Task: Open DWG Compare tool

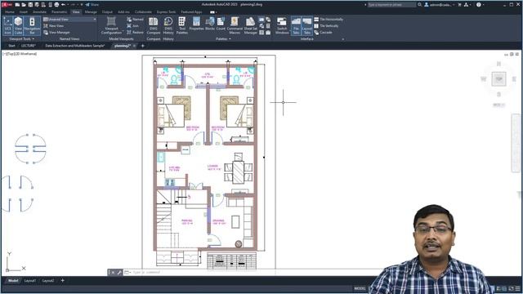Action: (x=154, y=25)
